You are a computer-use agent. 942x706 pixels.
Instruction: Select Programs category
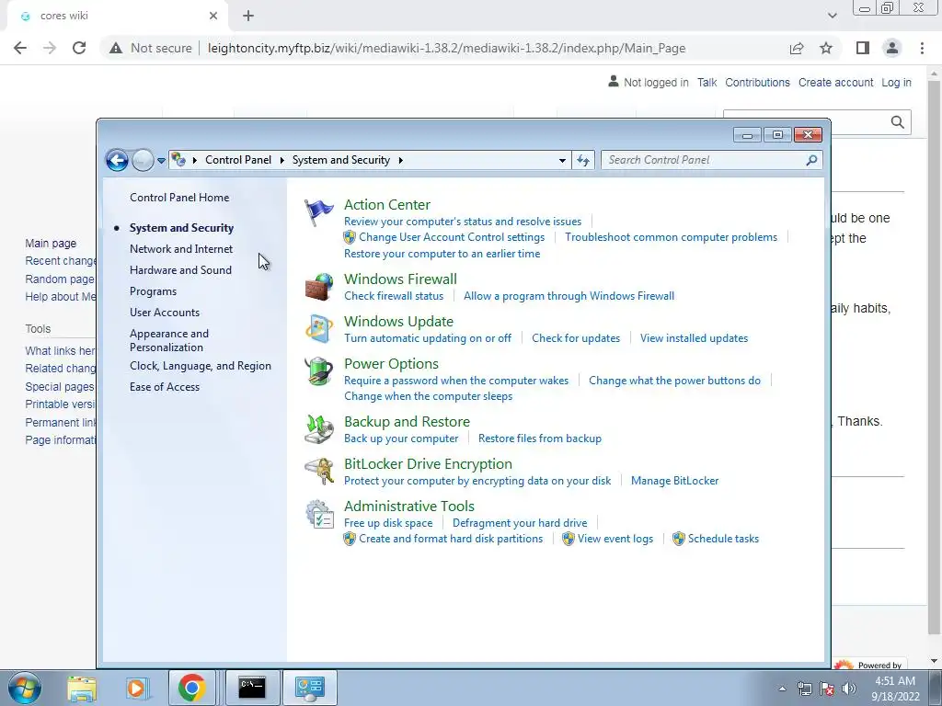[x=154, y=291]
